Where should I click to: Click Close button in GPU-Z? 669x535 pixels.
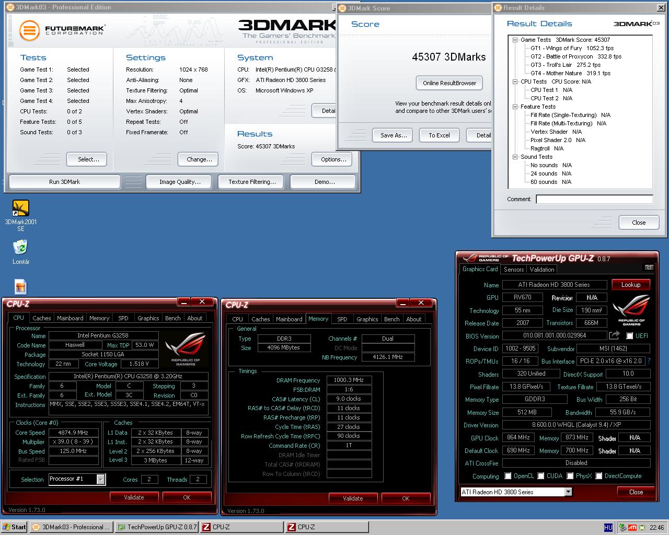coord(636,492)
